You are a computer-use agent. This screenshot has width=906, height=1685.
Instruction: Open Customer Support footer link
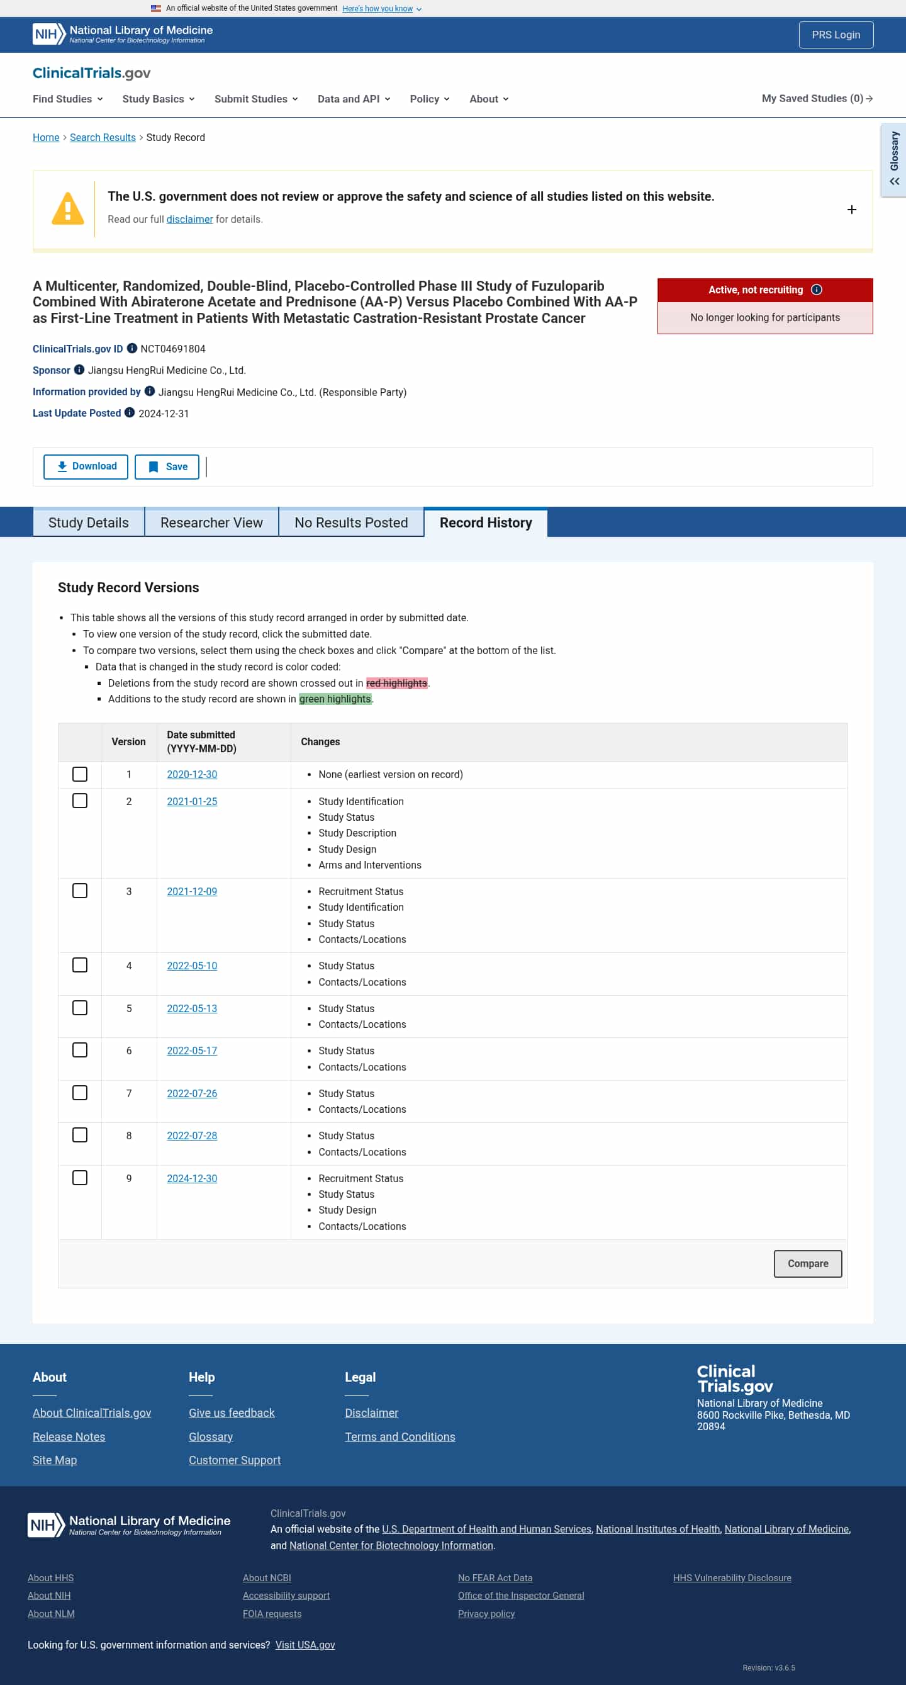pyautogui.click(x=235, y=1460)
